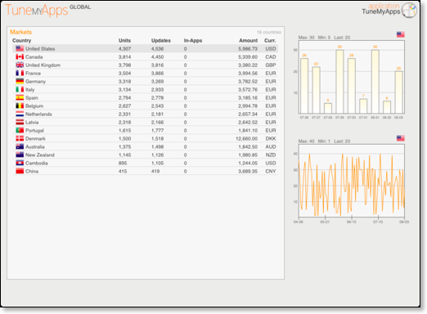Image resolution: width=427 pixels, height=314 pixels.
Task: Click the 07-26 bar in daily chart
Action: pos(304,86)
